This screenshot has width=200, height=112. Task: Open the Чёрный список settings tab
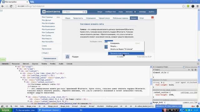tap(104, 18)
